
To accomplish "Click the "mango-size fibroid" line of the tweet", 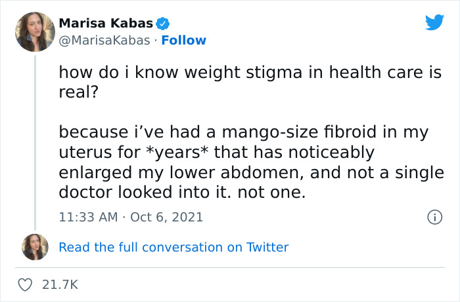I will (243, 132).
